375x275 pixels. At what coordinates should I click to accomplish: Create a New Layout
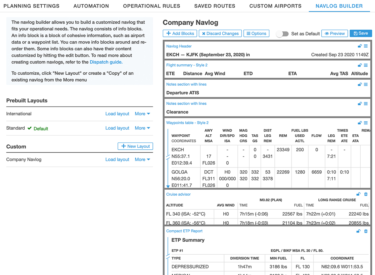pyautogui.click(x=135, y=146)
